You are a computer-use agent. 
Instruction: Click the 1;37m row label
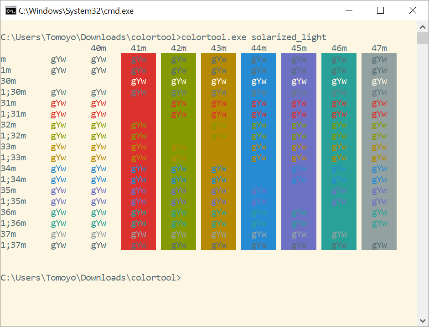click(x=13, y=245)
